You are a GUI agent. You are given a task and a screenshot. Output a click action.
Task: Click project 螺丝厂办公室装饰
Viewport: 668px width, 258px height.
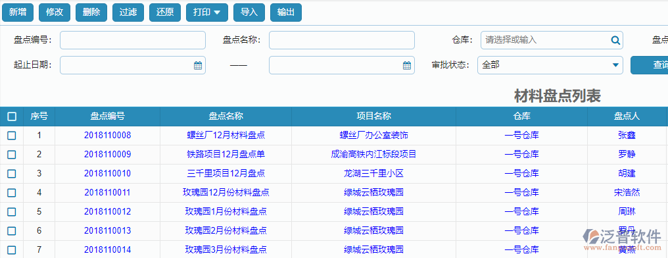[373, 136]
